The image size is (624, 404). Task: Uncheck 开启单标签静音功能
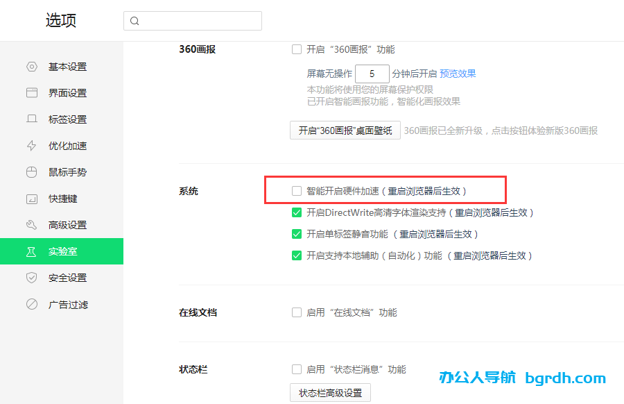click(296, 234)
